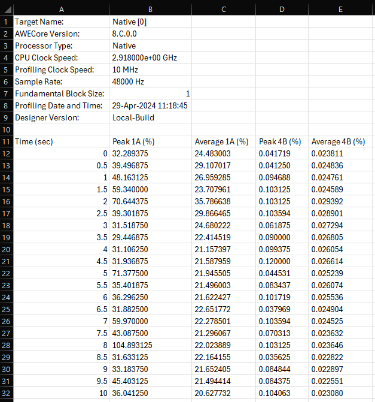Select row 11 header
This screenshot has width=375, height=402.
pyautogui.click(x=6, y=141)
